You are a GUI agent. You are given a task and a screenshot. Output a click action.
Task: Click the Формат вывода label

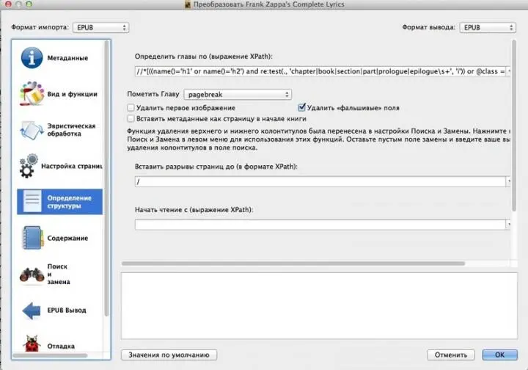coord(429,27)
